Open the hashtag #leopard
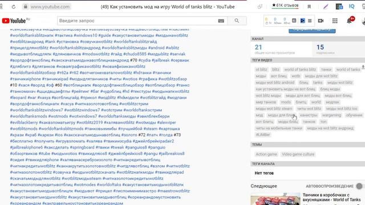The image size is (365, 205). pos(18,97)
